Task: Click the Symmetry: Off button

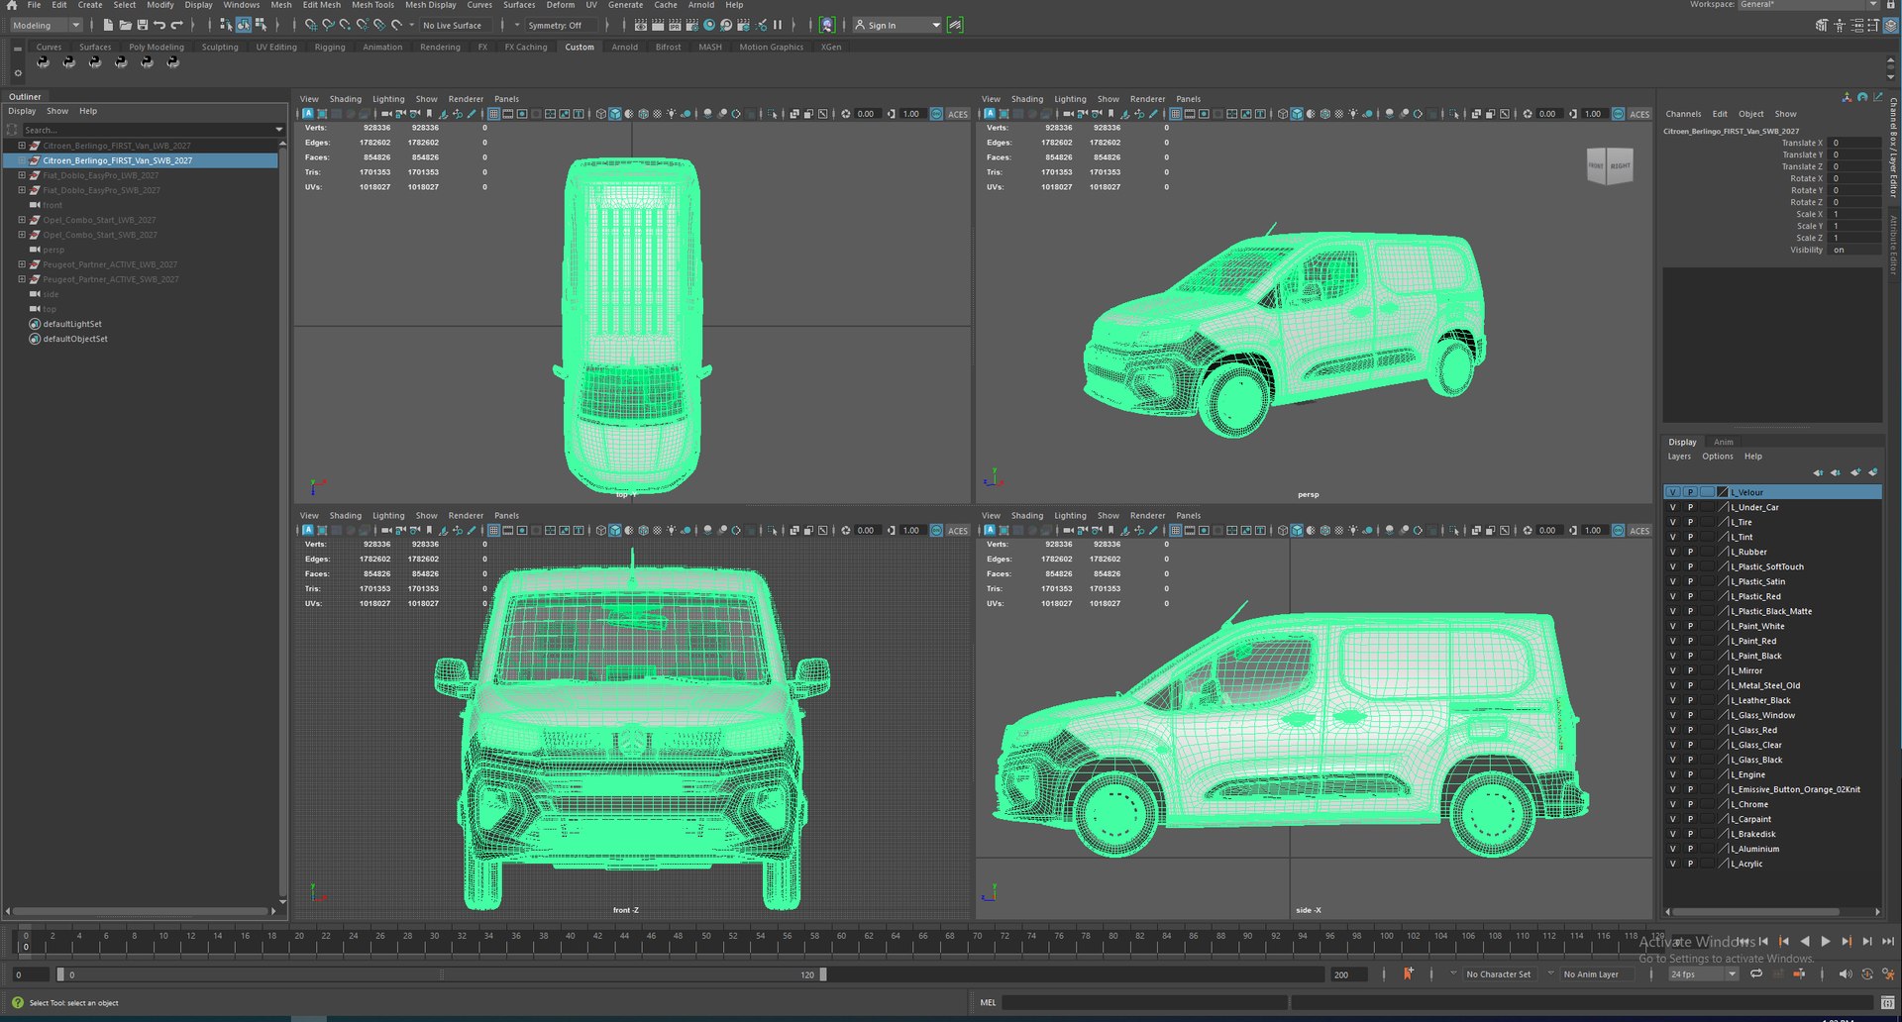Action: point(562,25)
